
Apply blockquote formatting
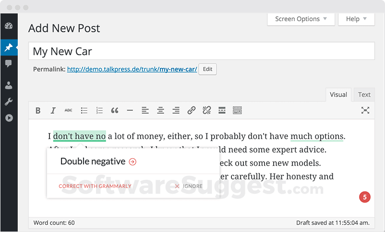tap(115, 111)
